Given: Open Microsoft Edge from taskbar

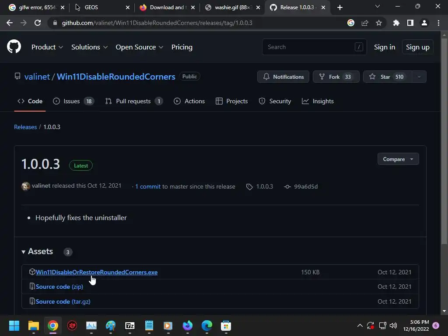Looking at the screenshot, I should tap(207, 325).
